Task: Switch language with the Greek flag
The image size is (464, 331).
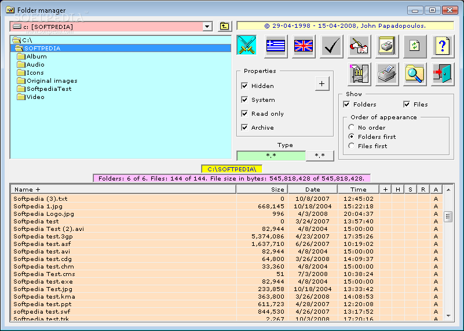Action: pos(276,46)
